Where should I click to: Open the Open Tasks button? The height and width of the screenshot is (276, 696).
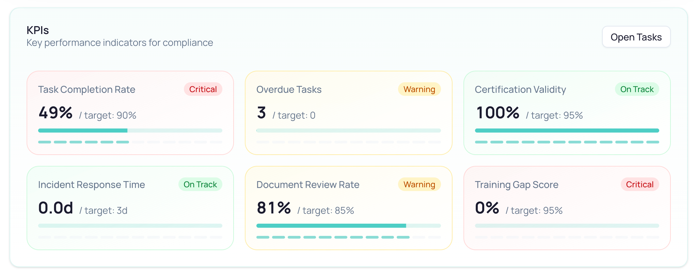[x=636, y=37]
